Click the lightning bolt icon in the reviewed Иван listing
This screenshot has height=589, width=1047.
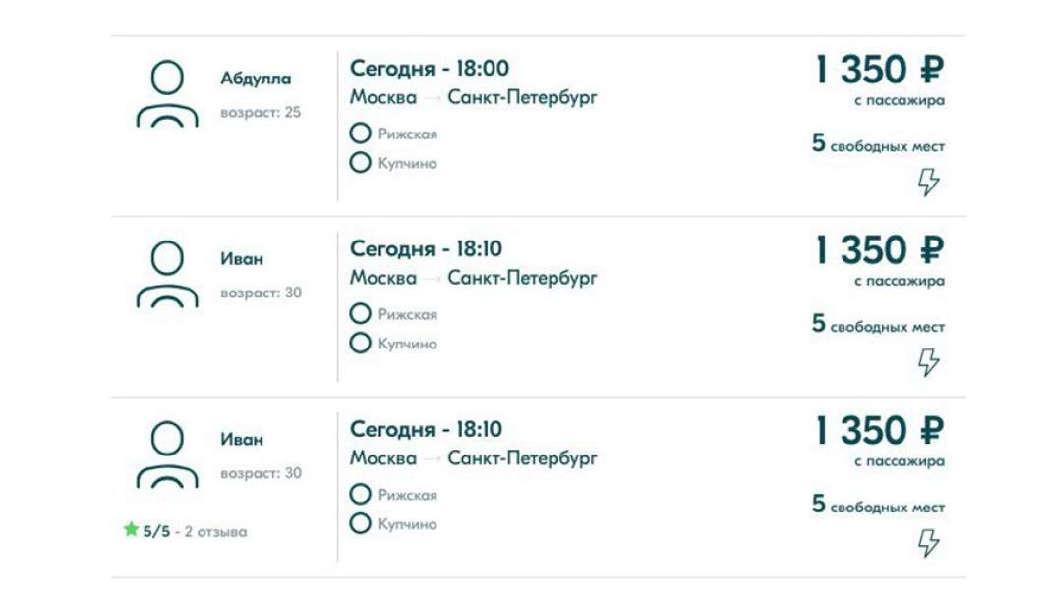(928, 543)
